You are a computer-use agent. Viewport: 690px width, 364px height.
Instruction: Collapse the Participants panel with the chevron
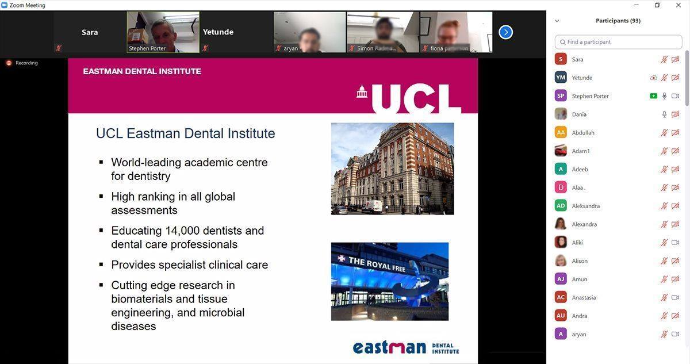point(557,21)
